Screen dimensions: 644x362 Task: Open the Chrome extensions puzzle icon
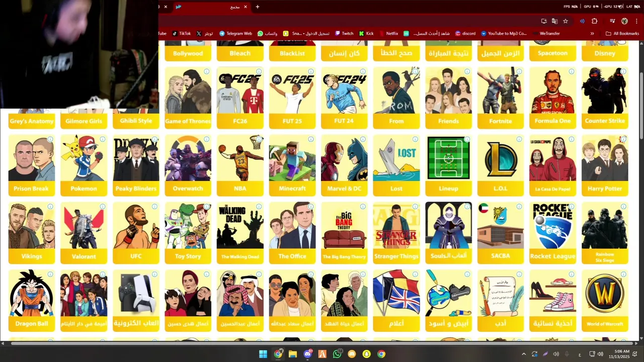[595, 21]
